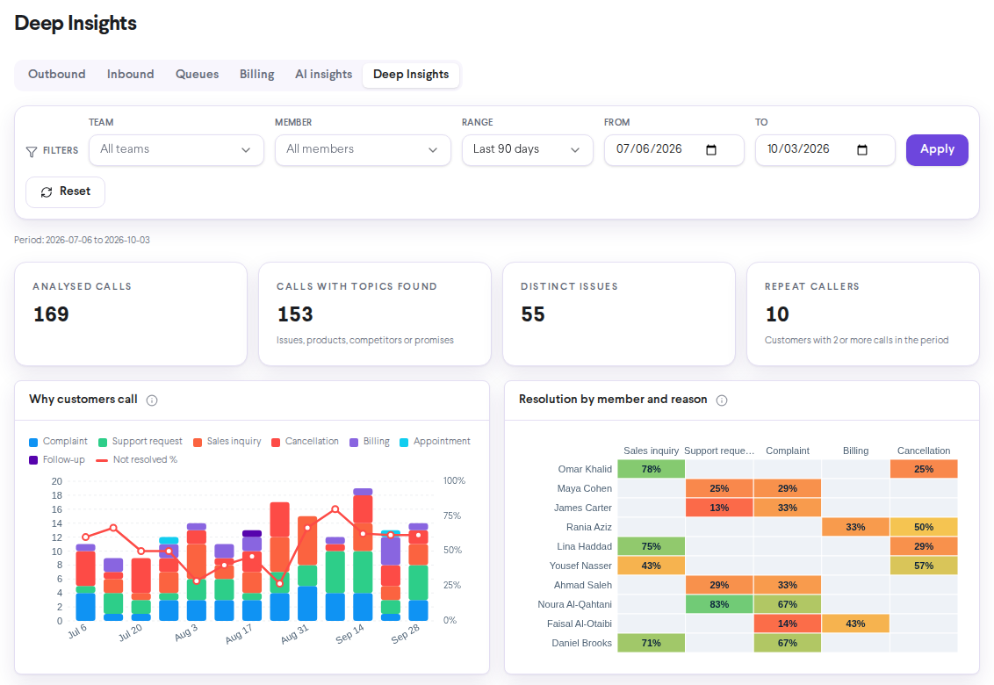Click Noura Al-Qahtani Support request 83% cell
The image size is (994, 685).
point(719,604)
